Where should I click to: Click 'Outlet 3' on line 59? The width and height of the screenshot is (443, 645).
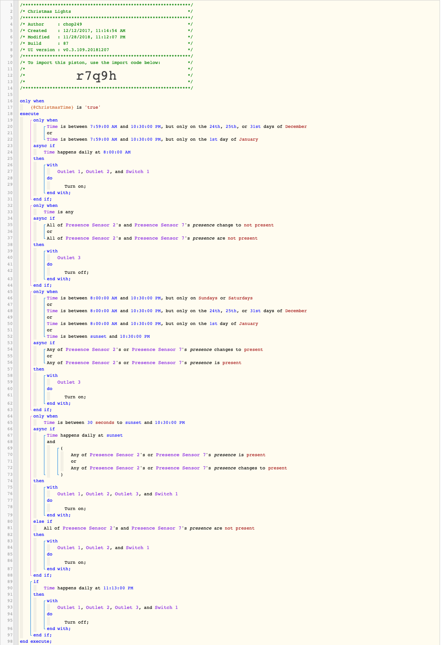(69, 382)
